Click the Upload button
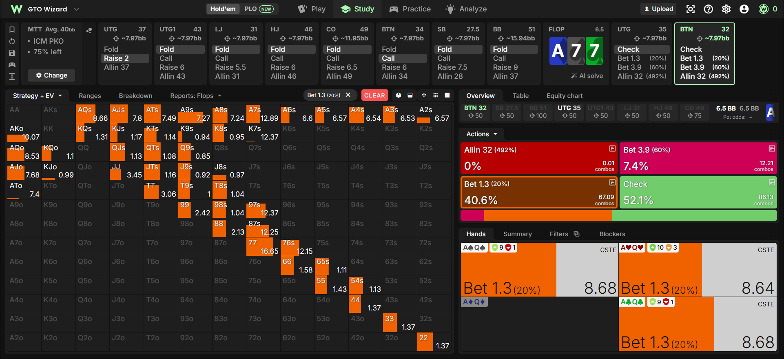This screenshot has width=784, height=359. [x=658, y=9]
